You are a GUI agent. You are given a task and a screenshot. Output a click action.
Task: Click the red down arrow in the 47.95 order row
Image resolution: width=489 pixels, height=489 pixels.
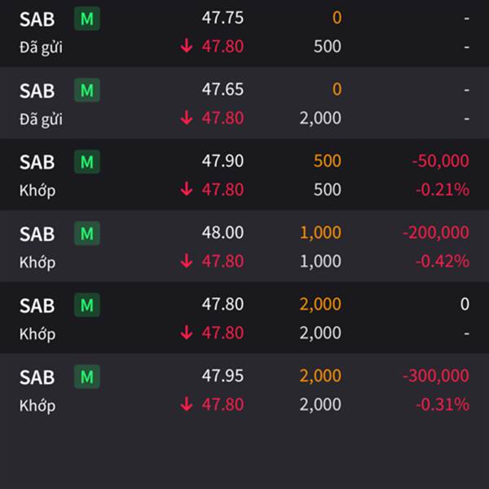(187, 404)
